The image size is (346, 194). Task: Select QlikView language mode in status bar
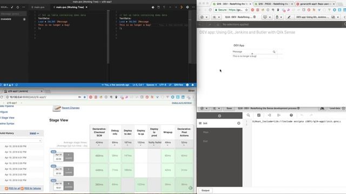(178, 85)
